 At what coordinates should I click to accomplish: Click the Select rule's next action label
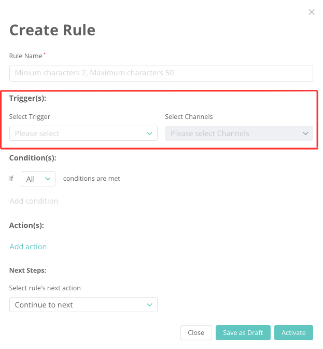click(x=45, y=288)
